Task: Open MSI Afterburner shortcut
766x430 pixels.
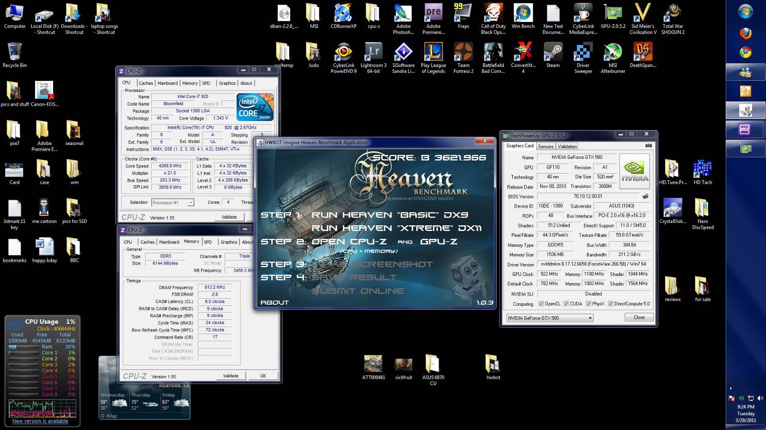Action: point(613,58)
